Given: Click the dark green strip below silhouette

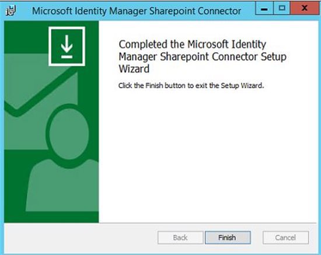Looking at the screenshot, I should 51,217.
